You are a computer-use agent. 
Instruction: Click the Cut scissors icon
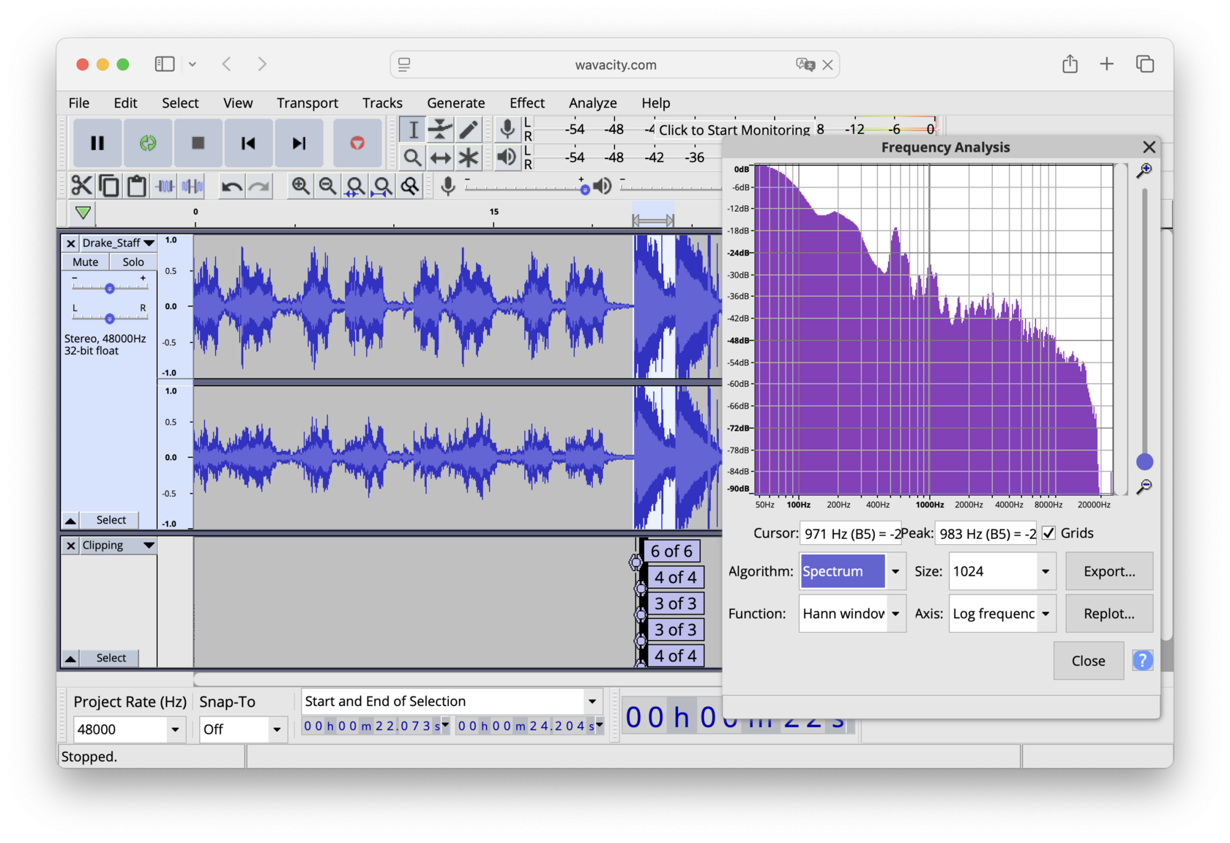pos(81,186)
